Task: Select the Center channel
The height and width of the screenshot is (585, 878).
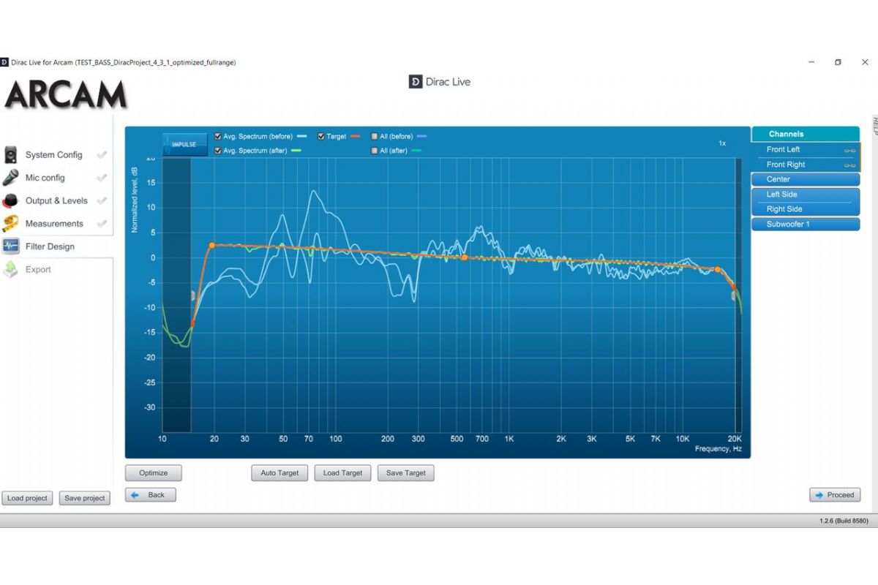Action: [806, 179]
